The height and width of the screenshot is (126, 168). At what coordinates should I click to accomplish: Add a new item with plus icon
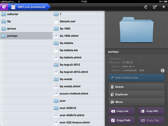click(x=164, y=7)
